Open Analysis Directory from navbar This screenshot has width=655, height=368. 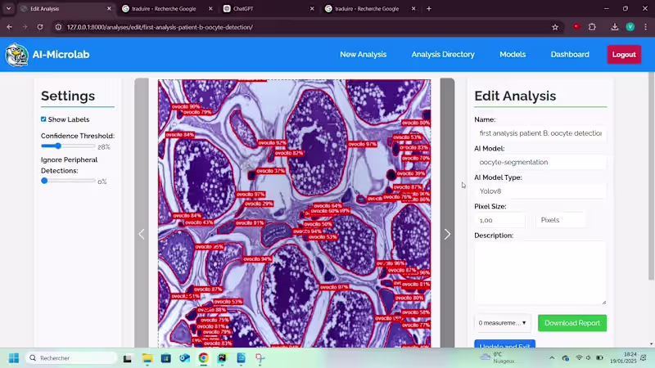click(443, 55)
